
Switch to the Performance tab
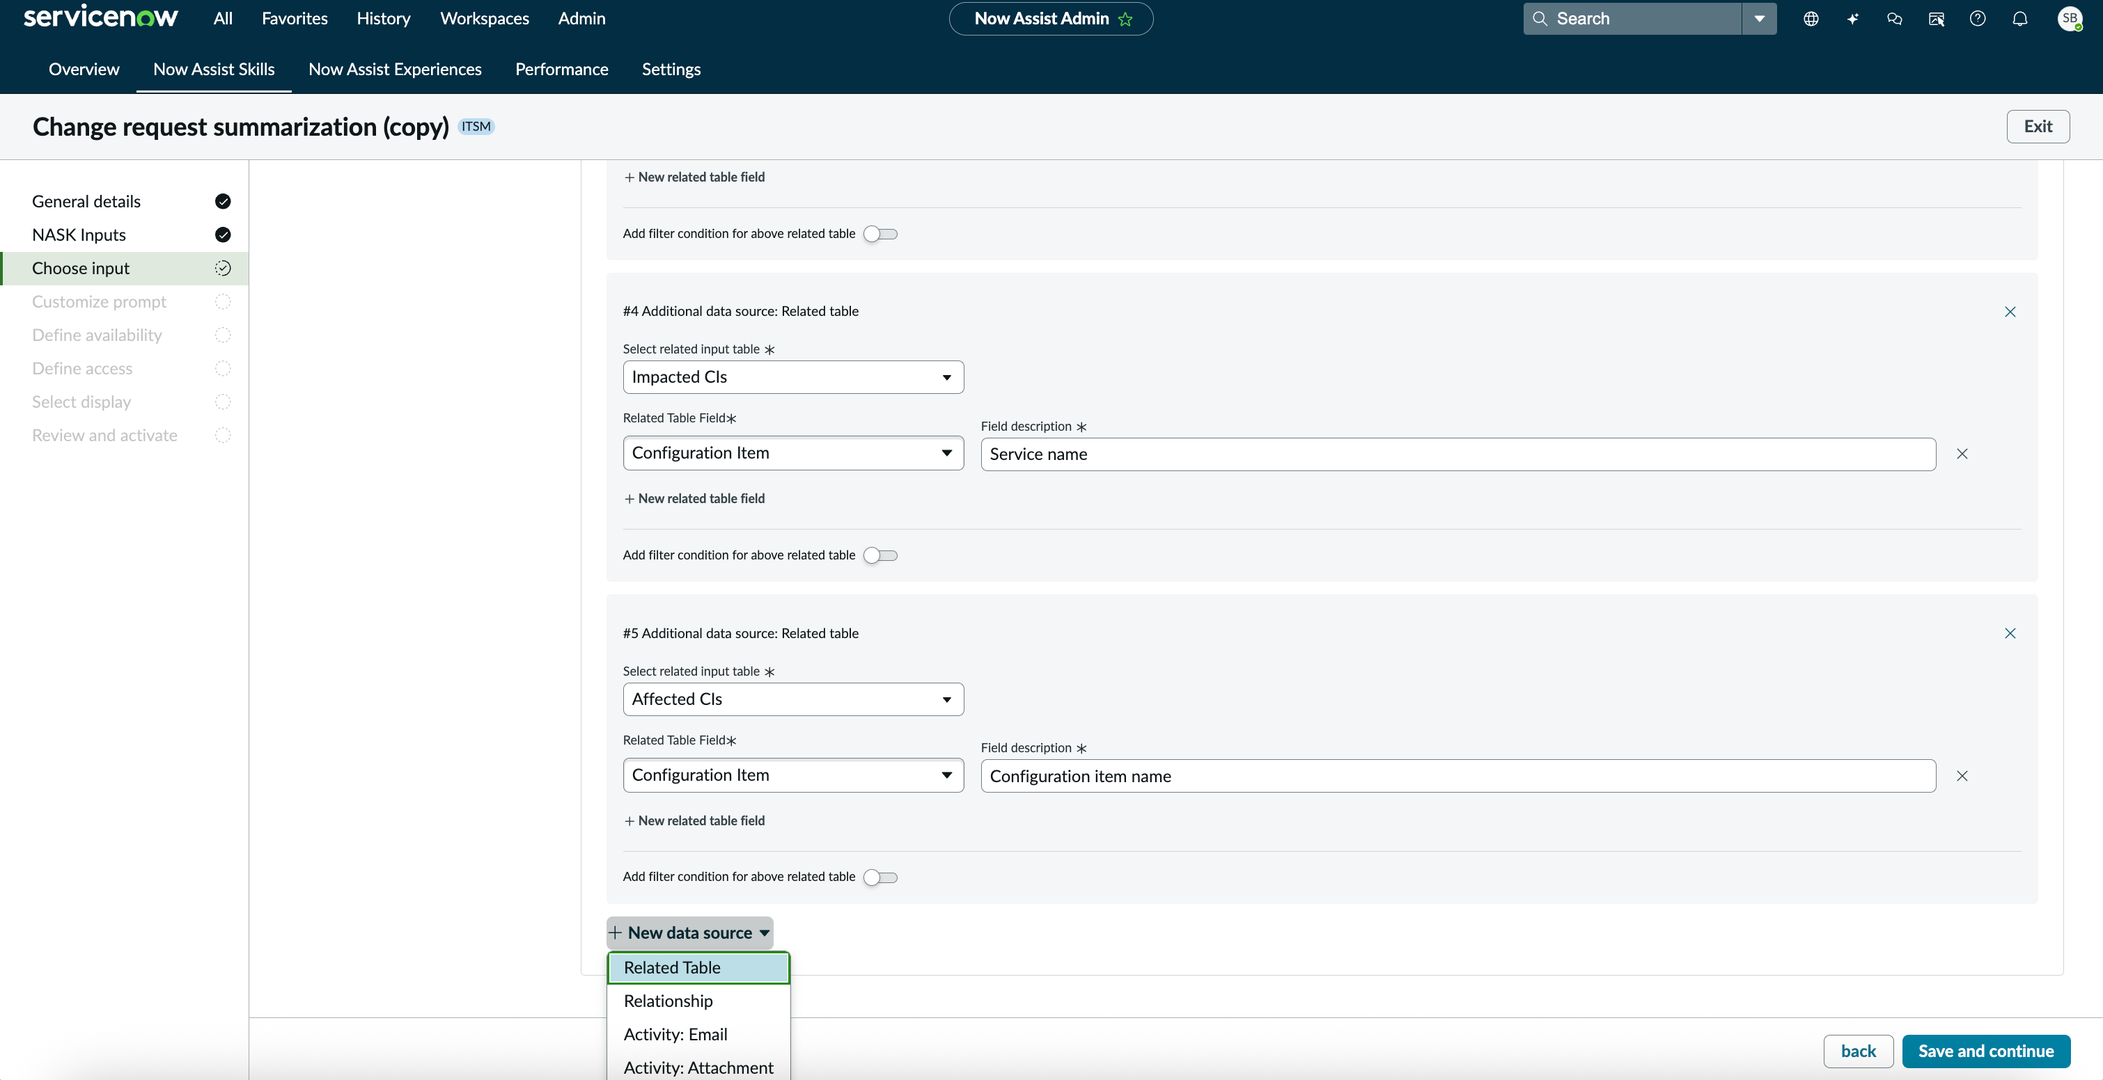tap(562, 70)
